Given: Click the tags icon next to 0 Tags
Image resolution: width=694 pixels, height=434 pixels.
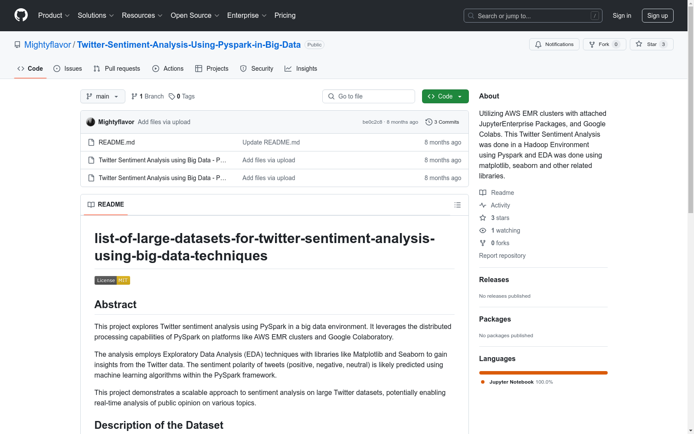Looking at the screenshot, I should pyautogui.click(x=172, y=96).
